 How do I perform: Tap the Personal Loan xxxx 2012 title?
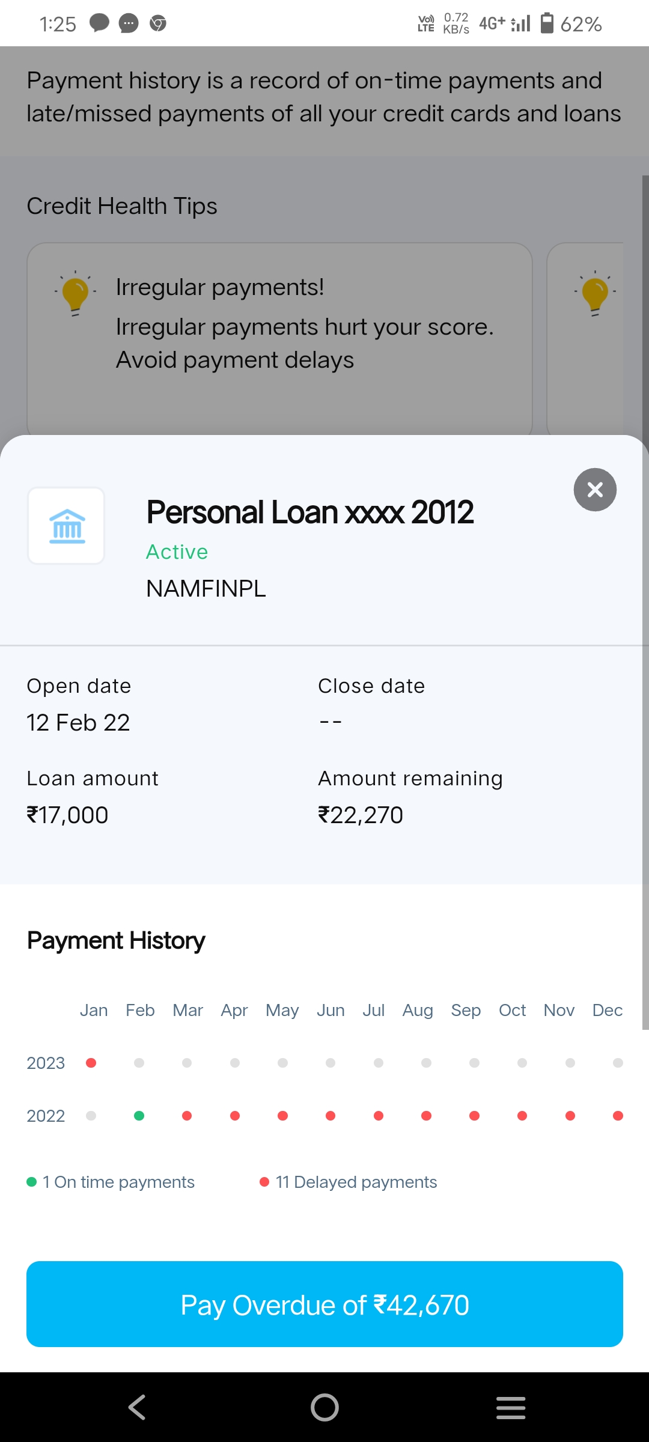coord(310,513)
